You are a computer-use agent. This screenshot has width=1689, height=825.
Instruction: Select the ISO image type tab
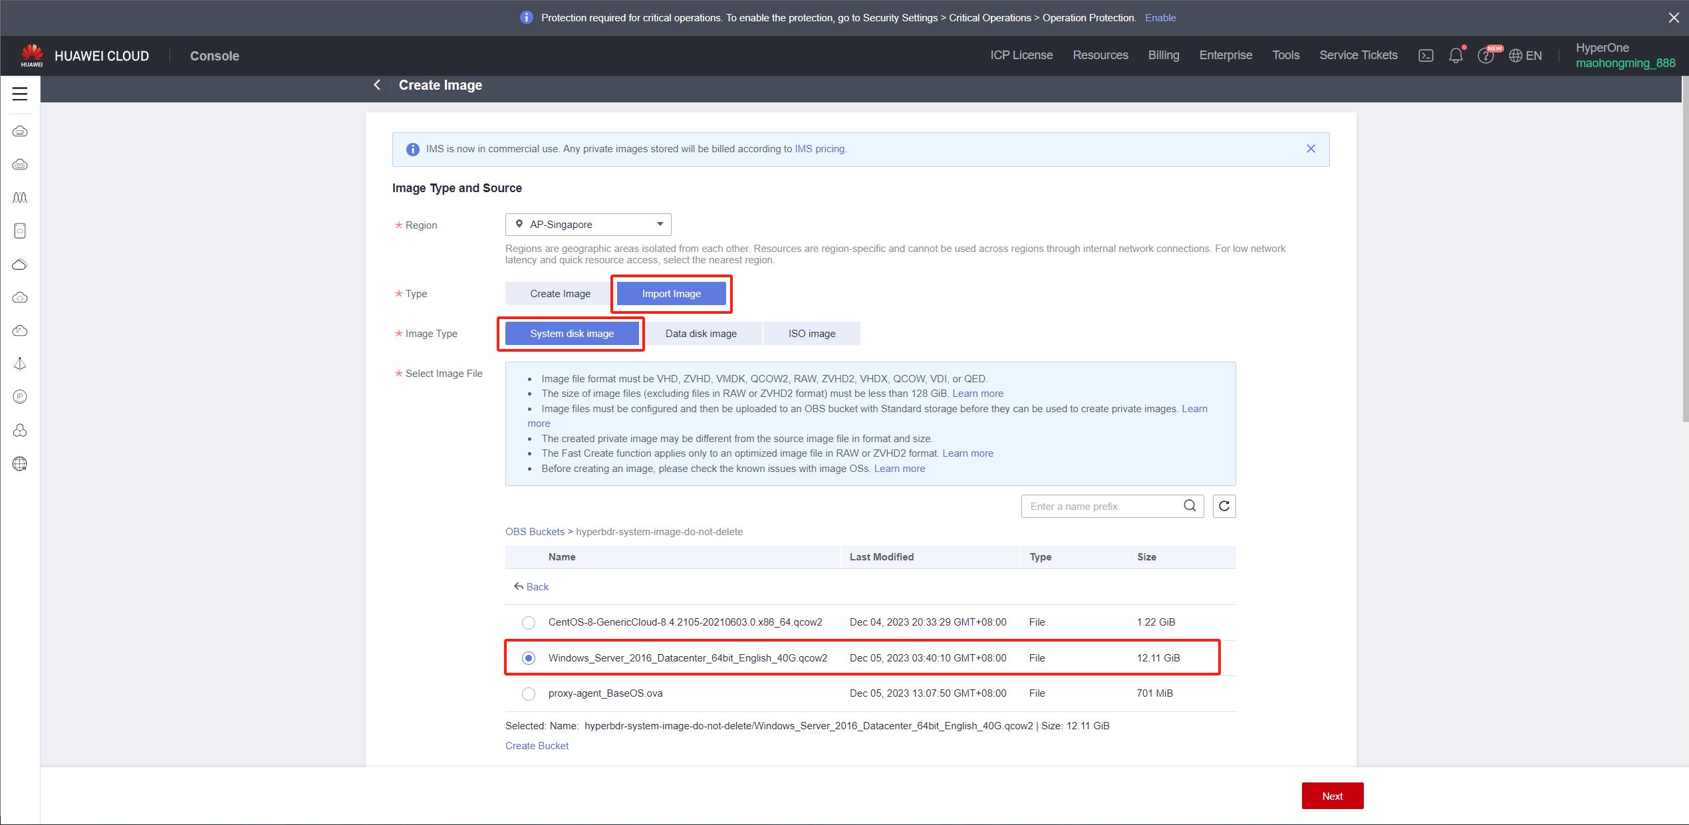(x=811, y=334)
